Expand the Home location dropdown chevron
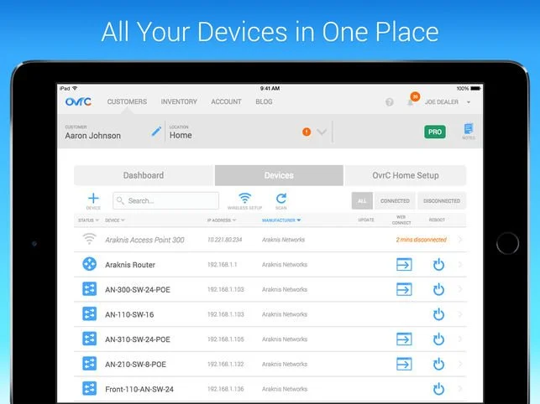Screen dimensions: 540x404 [x=322, y=132]
